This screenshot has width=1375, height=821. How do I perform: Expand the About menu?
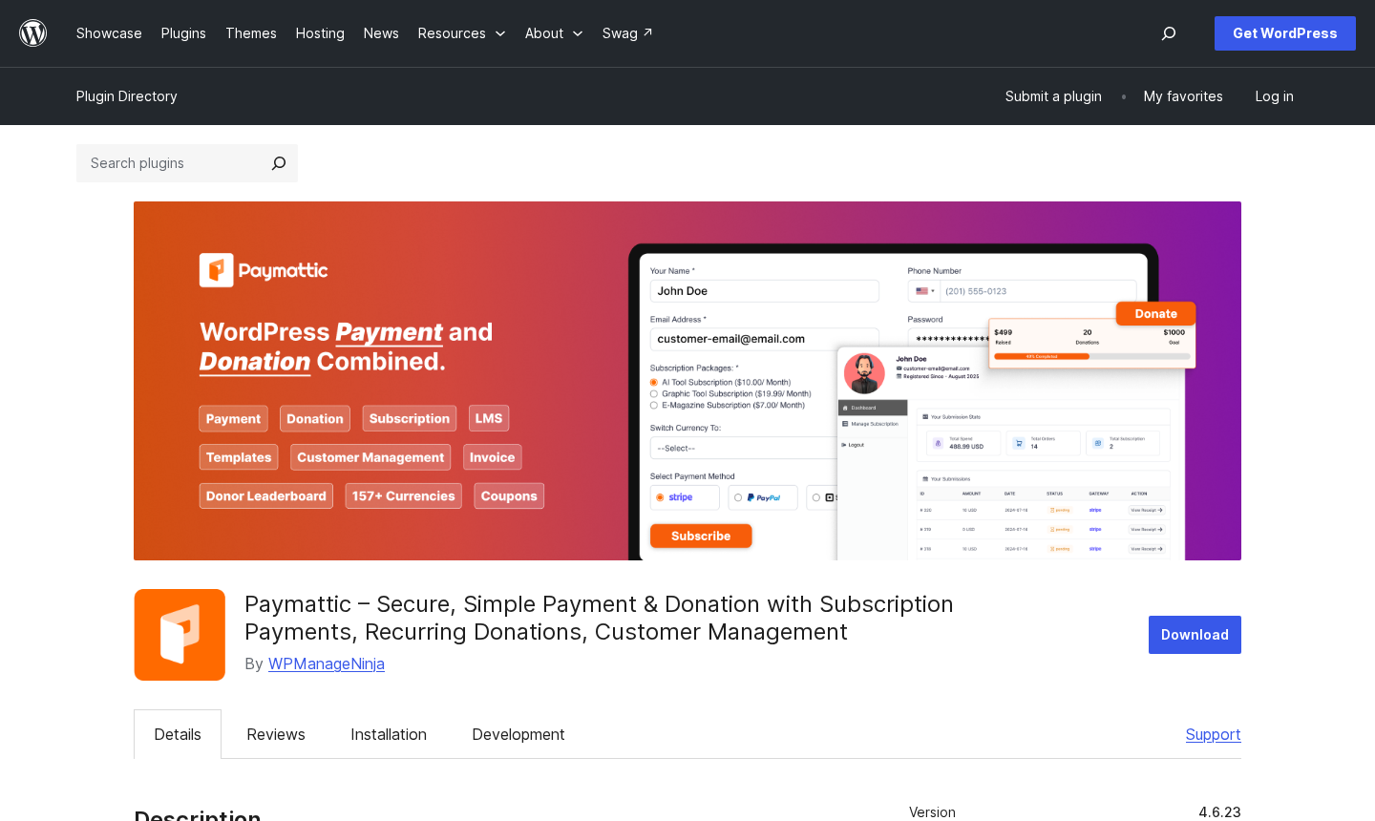pos(554,33)
